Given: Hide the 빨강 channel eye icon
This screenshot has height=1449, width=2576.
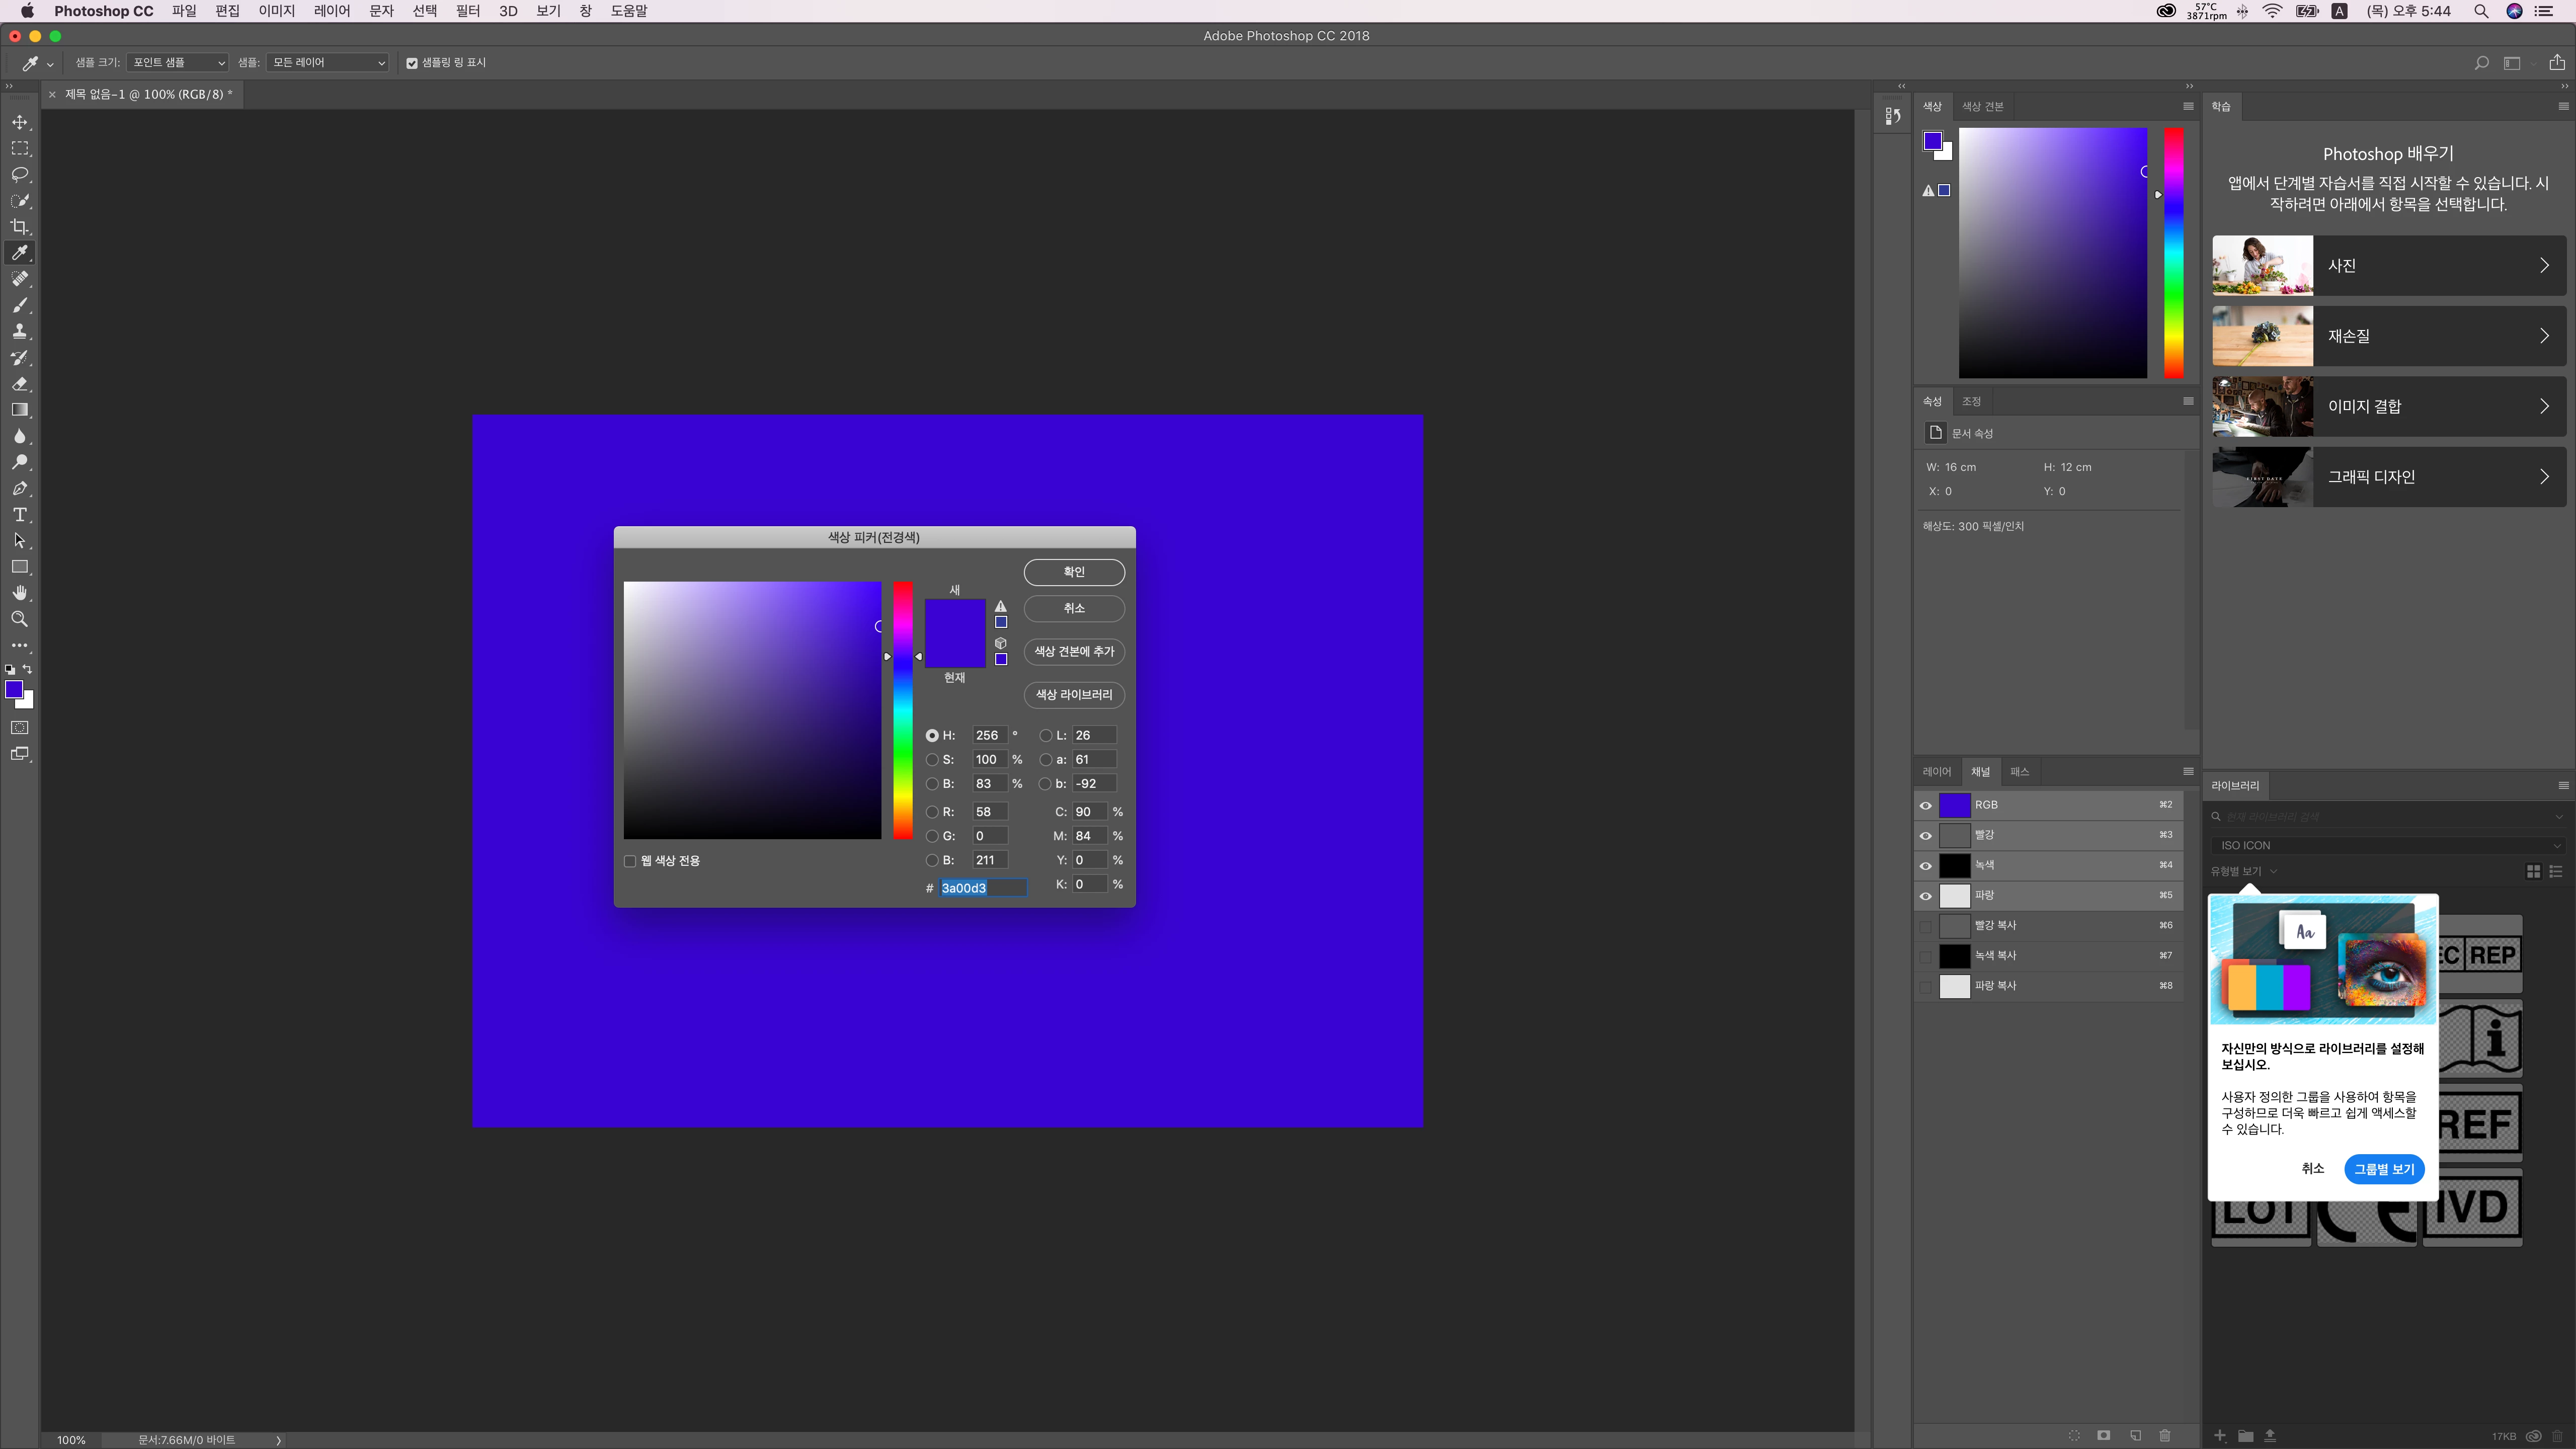Looking at the screenshot, I should point(1925,835).
